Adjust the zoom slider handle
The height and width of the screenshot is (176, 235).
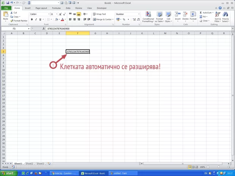click(x=219, y=167)
